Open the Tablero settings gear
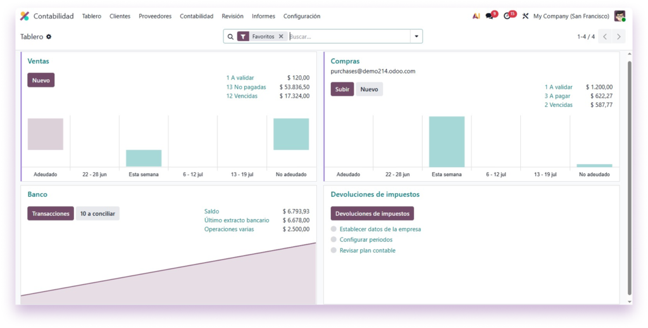 [x=49, y=37]
